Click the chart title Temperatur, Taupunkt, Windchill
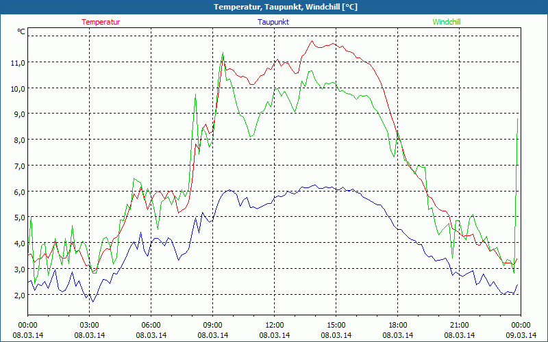 point(286,7)
